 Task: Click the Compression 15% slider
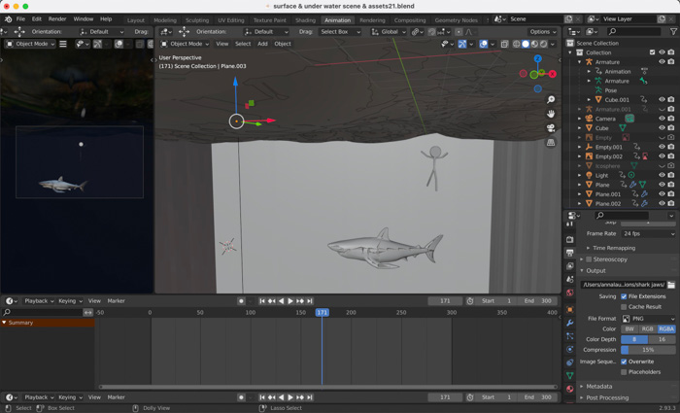pyautogui.click(x=648, y=350)
